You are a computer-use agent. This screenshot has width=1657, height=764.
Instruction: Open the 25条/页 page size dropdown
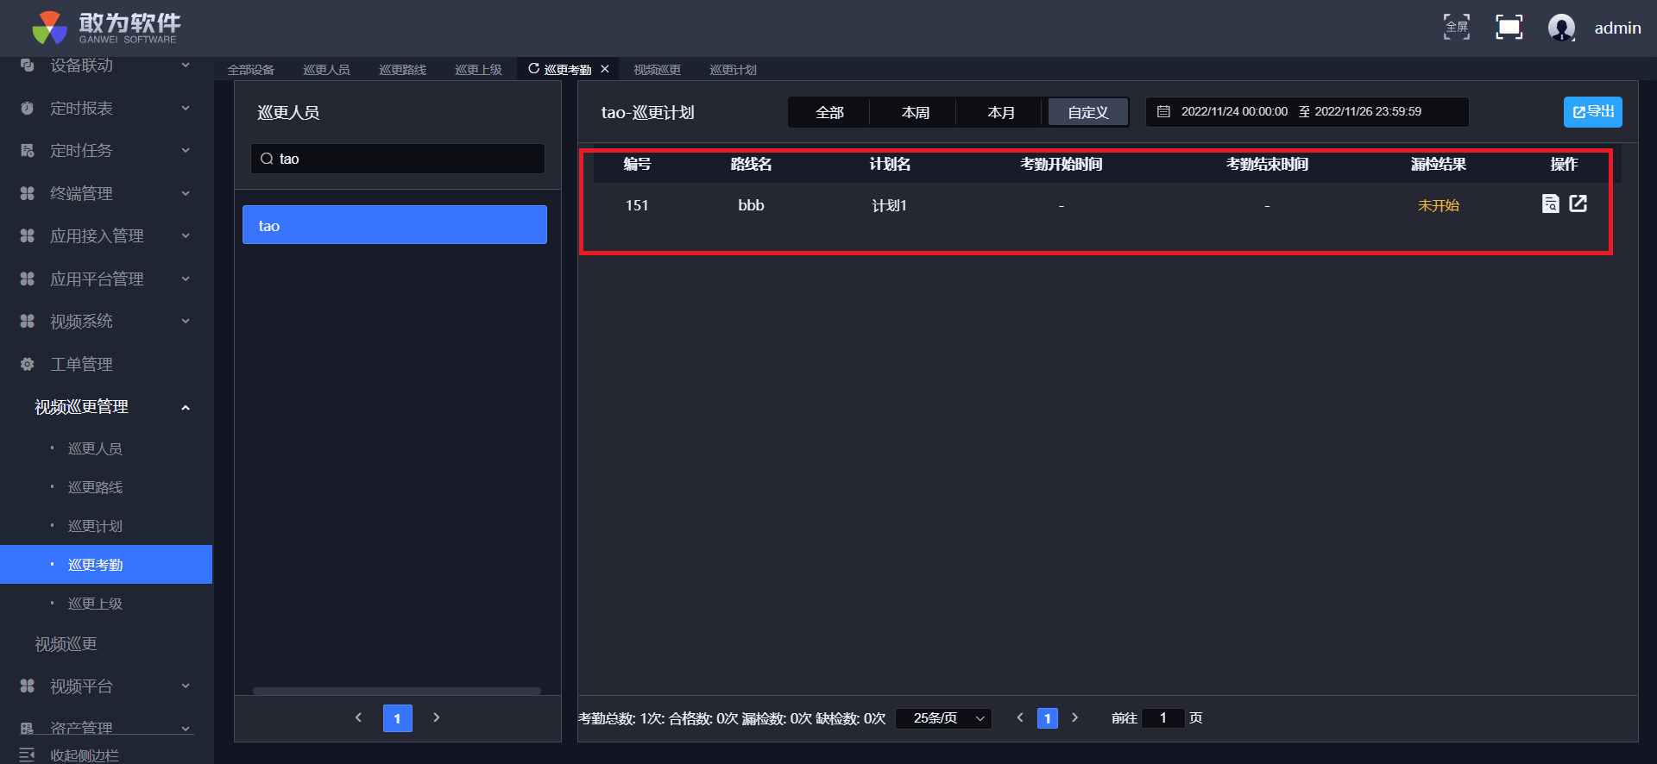[943, 718]
